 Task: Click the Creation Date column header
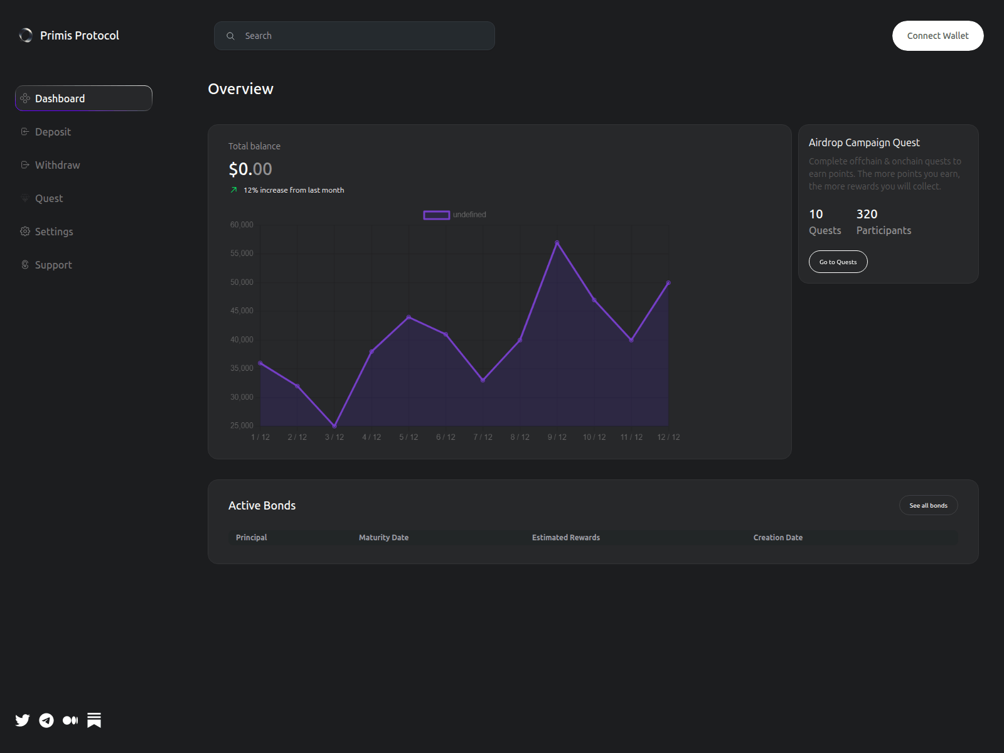click(x=777, y=538)
